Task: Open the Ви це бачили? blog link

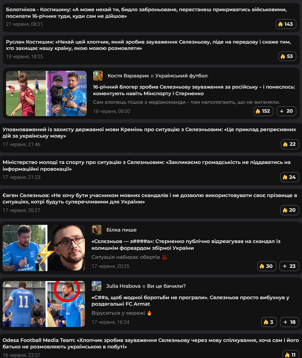Action: (166, 286)
